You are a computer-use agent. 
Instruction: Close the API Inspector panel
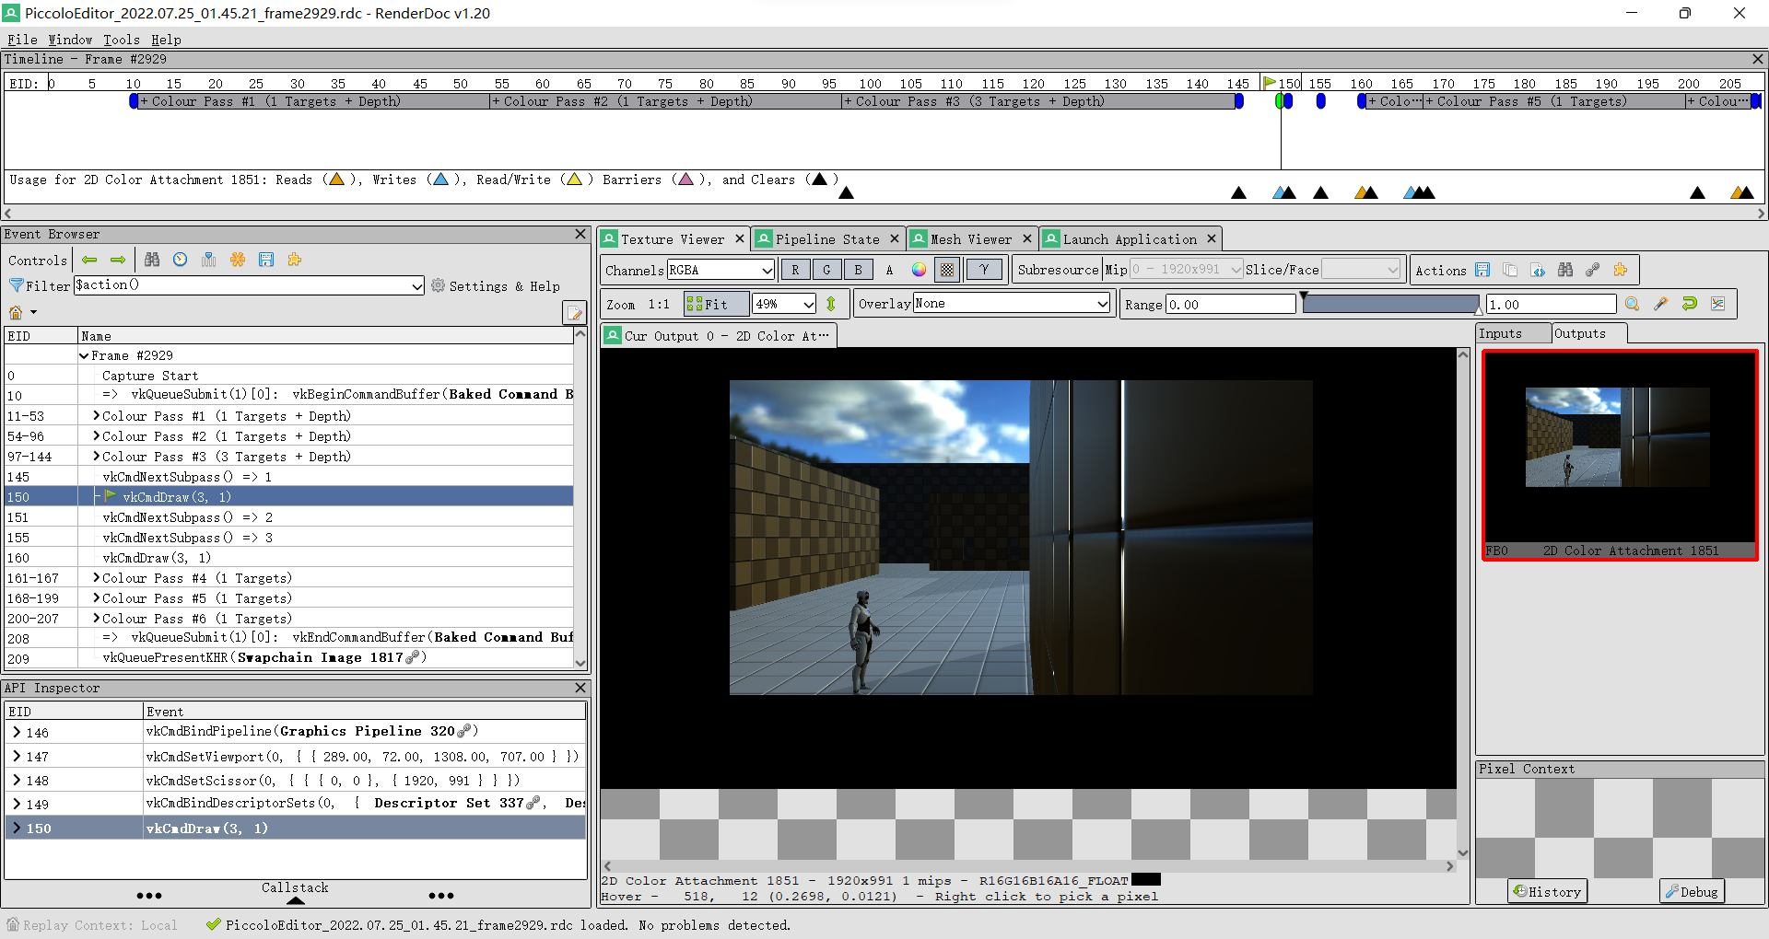[x=580, y=688]
